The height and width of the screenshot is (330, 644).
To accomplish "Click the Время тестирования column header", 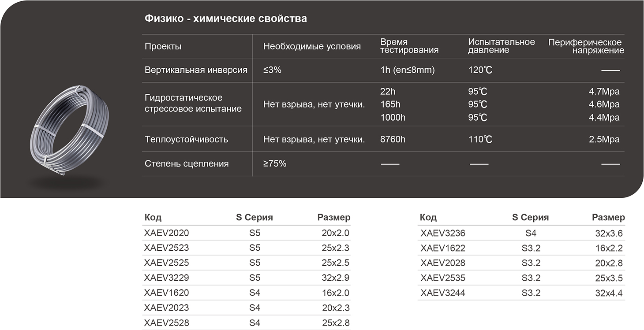I will pos(409,46).
